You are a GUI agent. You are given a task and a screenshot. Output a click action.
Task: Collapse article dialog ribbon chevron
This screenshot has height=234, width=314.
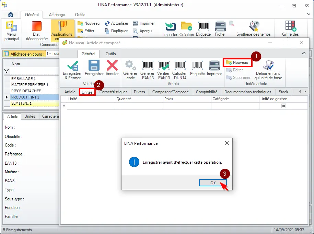pyautogui.click(x=304, y=53)
